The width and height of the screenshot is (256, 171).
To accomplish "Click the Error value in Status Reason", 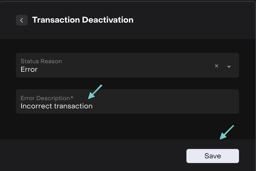I will click(29, 70).
